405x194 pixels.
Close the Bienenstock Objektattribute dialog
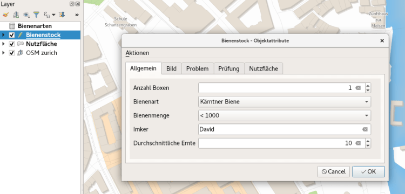(382, 41)
